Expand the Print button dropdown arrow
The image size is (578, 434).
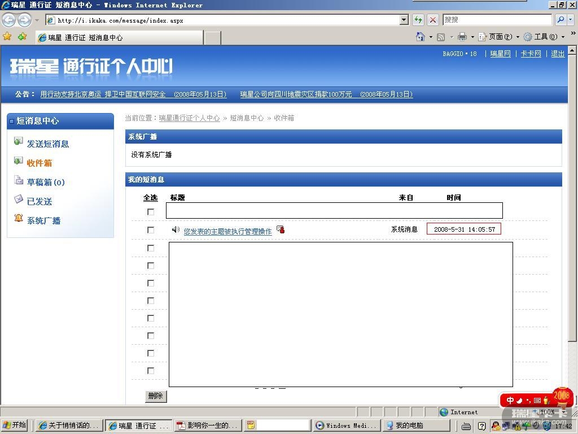pyautogui.click(x=472, y=37)
